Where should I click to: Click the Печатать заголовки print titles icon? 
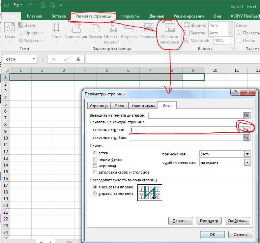170,28
